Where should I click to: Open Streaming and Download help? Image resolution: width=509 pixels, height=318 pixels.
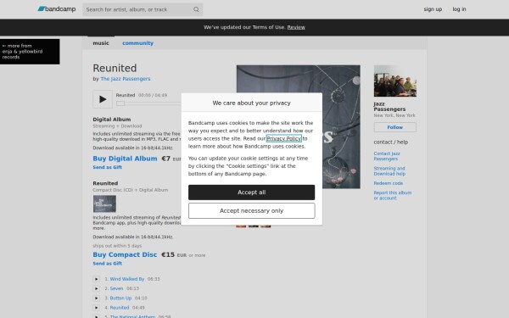[x=389, y=171]
